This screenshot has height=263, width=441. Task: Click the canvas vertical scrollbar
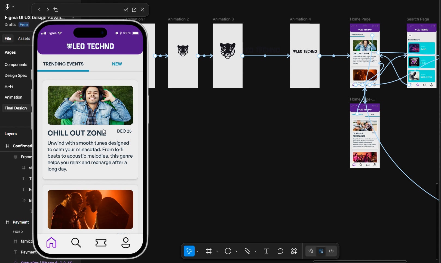437,222
